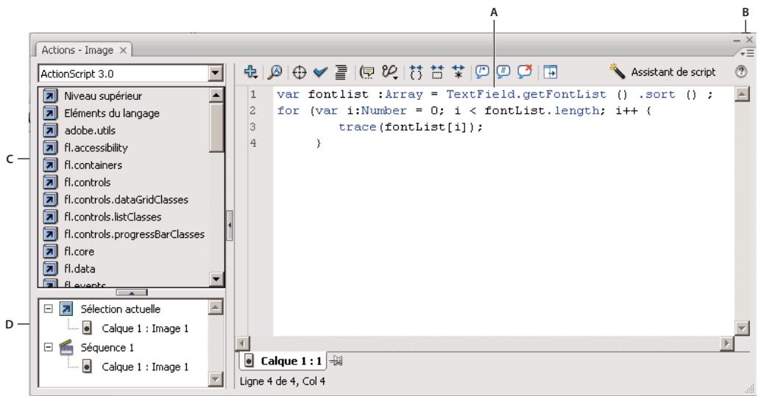
Task: Collapse the Sélection actuelle tree node
Action: click(48, 309)
